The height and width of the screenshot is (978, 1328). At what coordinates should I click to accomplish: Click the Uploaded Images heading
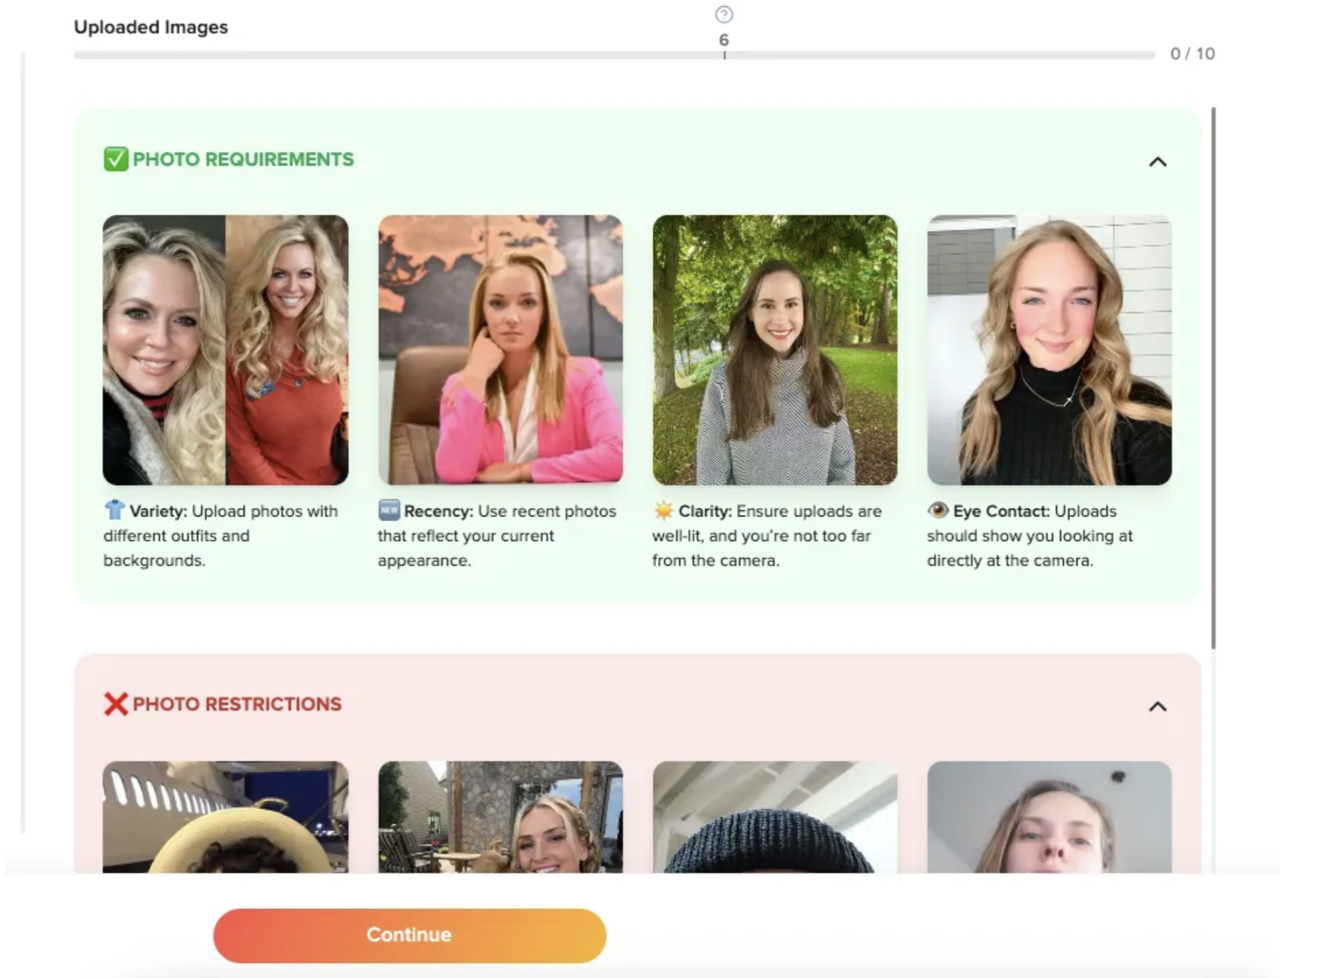[151, 27]
